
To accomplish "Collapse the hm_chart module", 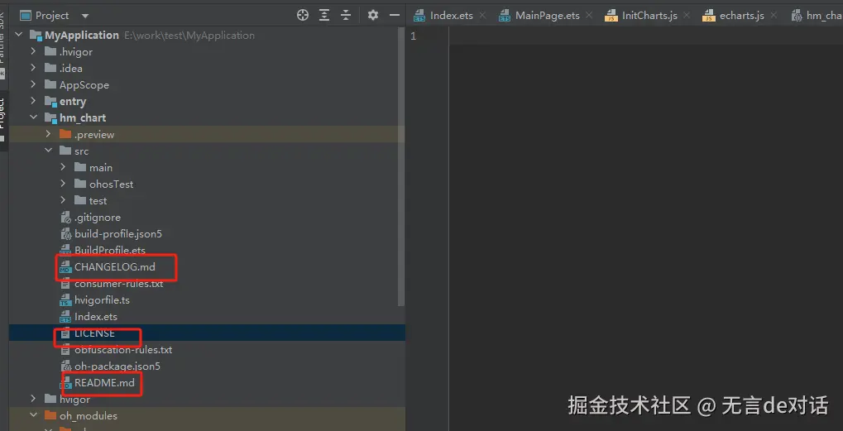I will point(33,117).
